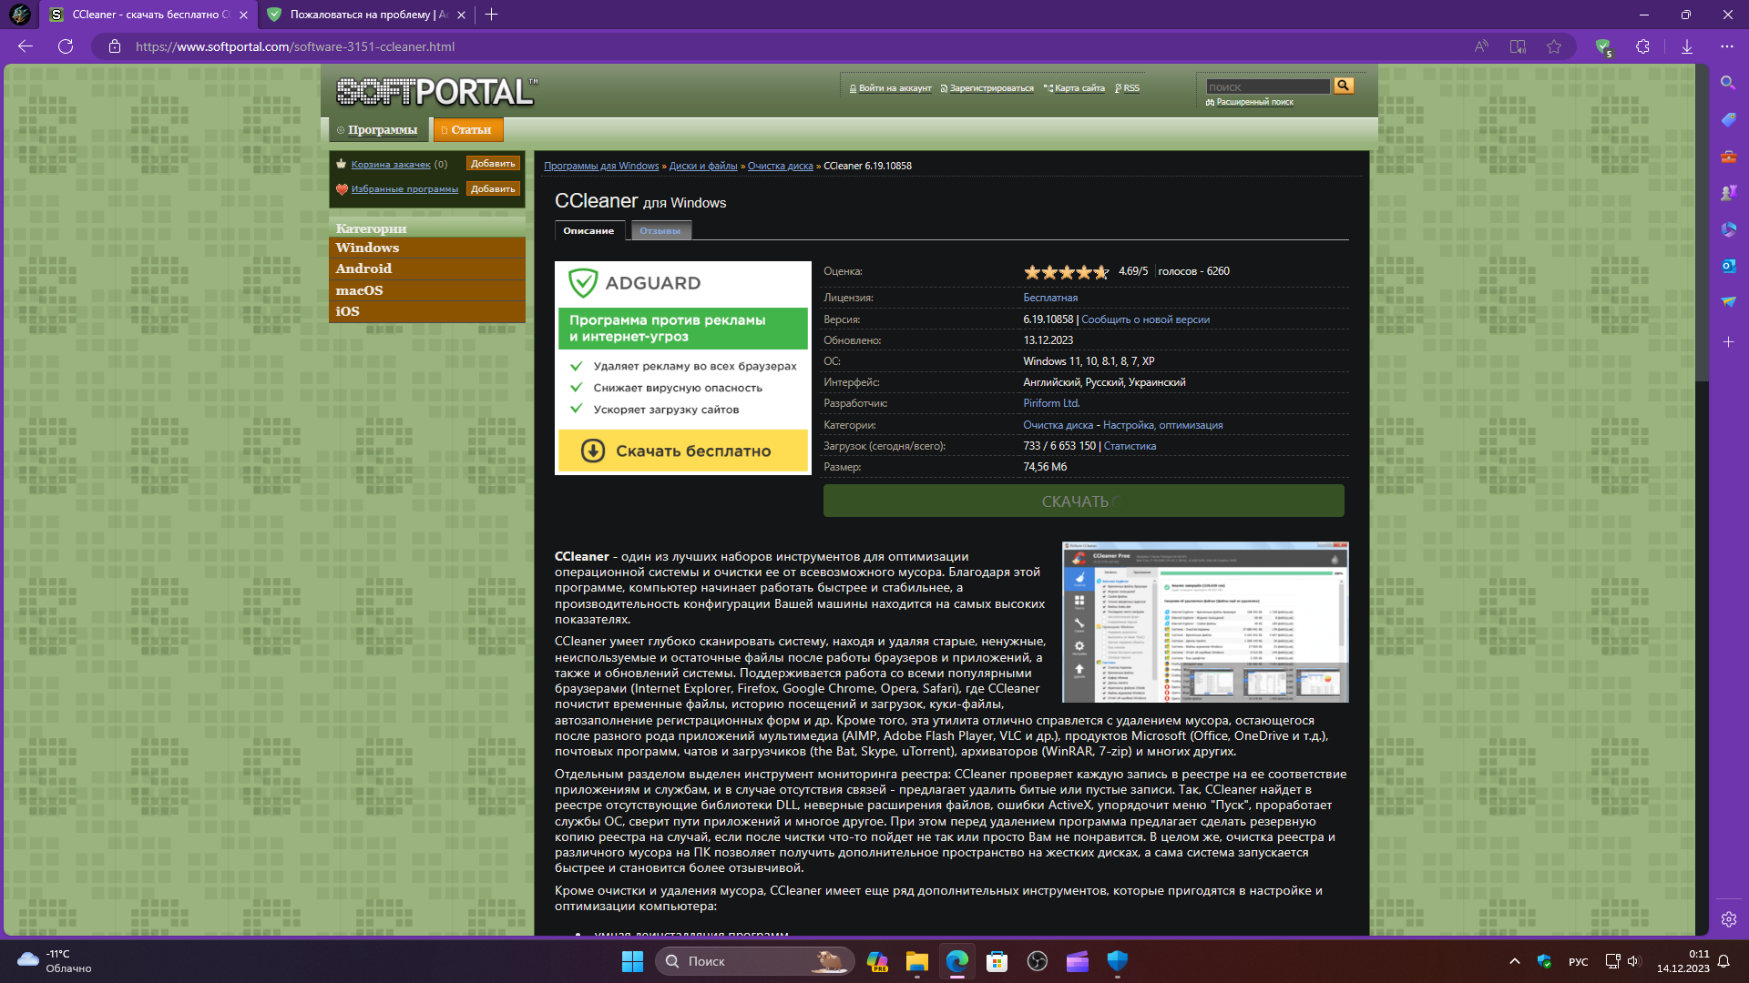This screenshot has height=983, width=1749.
Task: Switch to the Отзывы tab
Action: (x=660, y=231)
